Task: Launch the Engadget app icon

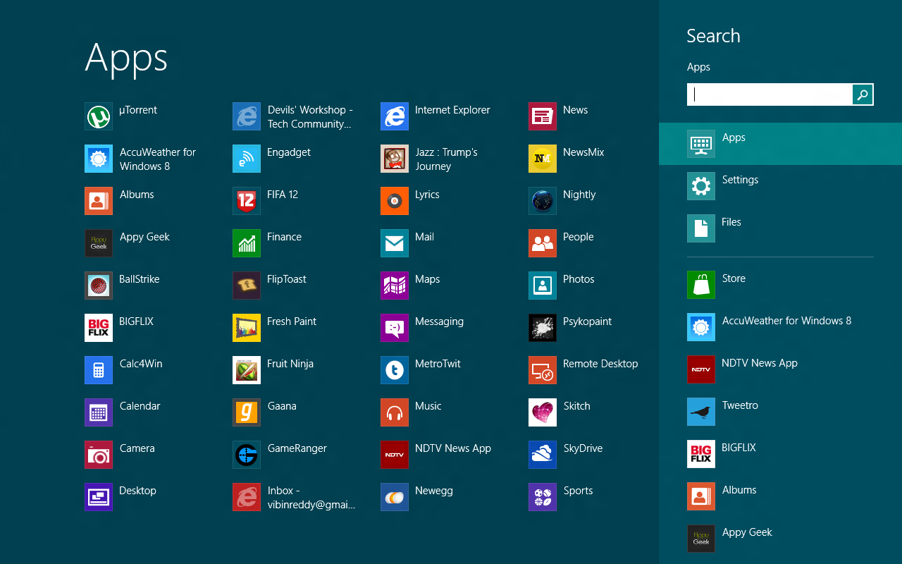Action: tap(247, 159)
